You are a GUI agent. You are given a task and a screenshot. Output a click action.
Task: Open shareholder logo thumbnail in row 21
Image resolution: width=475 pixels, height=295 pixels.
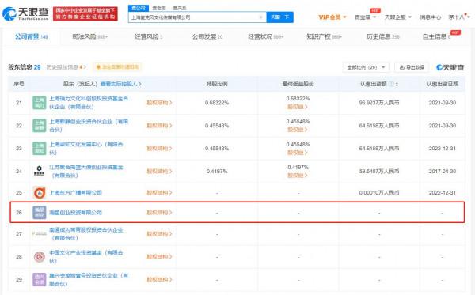tap(40, 103)
